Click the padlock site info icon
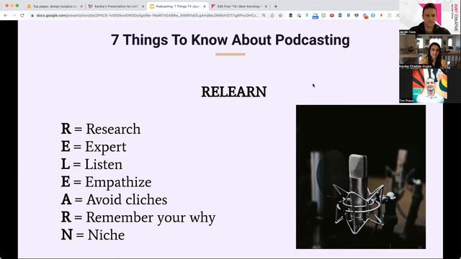This screenshot has height=259, width=461. click(32, 15)
